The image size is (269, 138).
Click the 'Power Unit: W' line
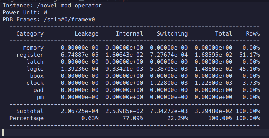click(25, 13)
